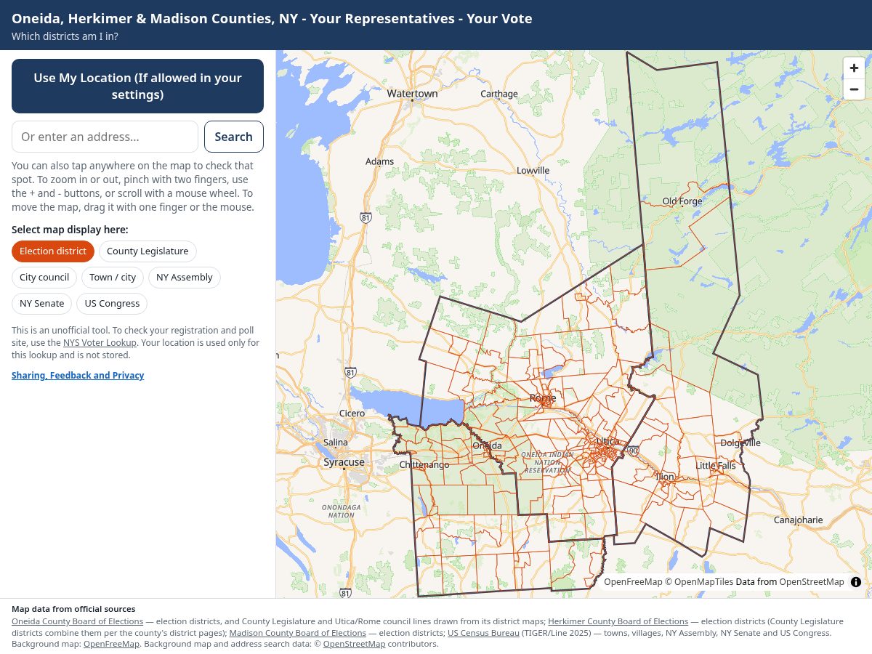Click the I-81 shield near Cicero
The height and width of the screenshot is (654, 872).
tap(351, 372)
